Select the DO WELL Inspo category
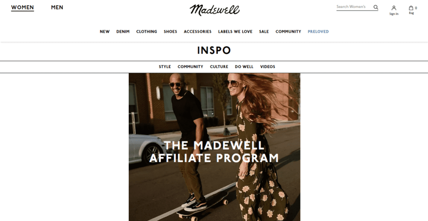Viewport: 428px width, 221px height. tap(244, 67)
